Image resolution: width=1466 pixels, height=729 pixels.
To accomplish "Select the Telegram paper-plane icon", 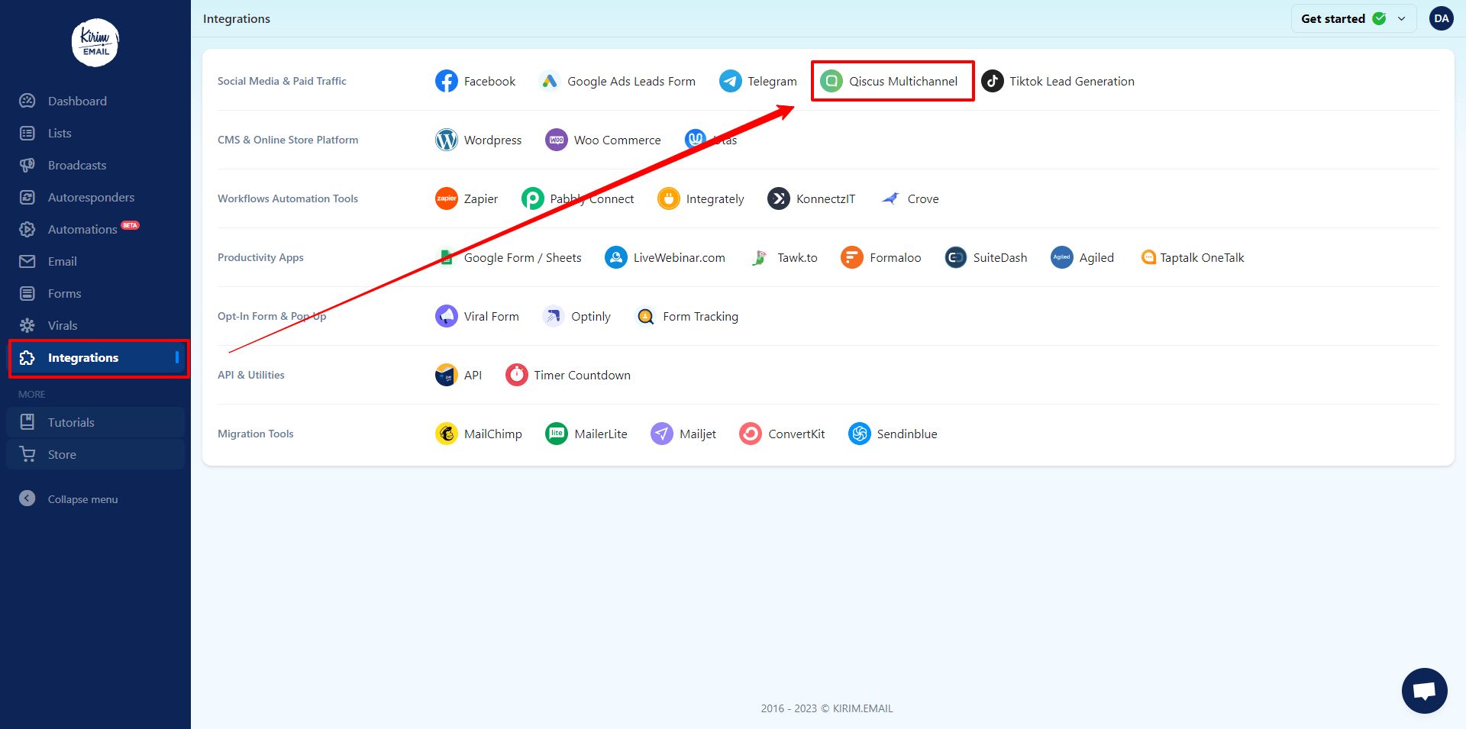I will coord(731,81).
